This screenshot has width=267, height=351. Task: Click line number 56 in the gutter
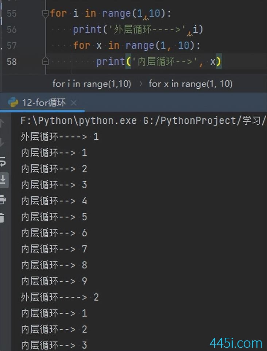(12, 30)
